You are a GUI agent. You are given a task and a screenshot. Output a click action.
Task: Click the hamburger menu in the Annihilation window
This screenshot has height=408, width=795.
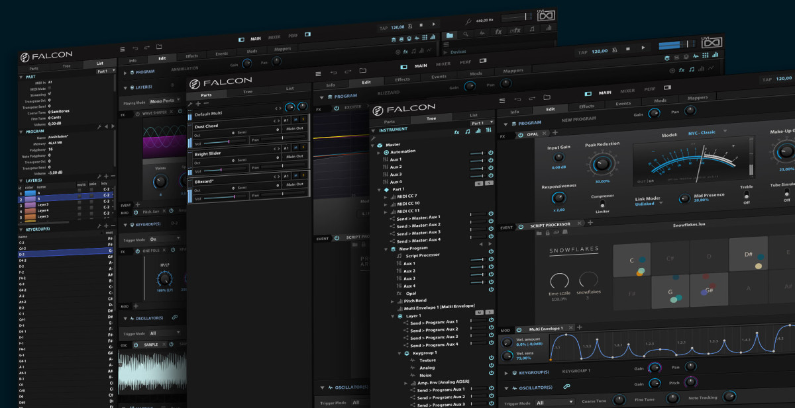point(122,48)
